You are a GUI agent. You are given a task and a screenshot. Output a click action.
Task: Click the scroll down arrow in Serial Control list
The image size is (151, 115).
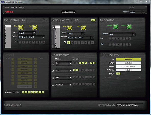(54, 46)
